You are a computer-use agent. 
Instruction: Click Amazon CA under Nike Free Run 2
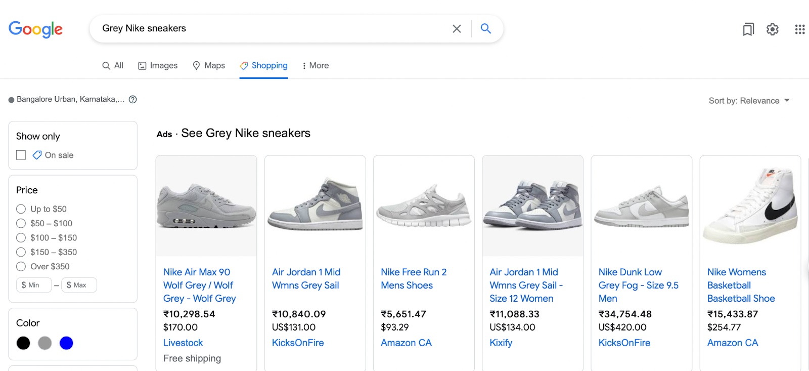[406, 343]
